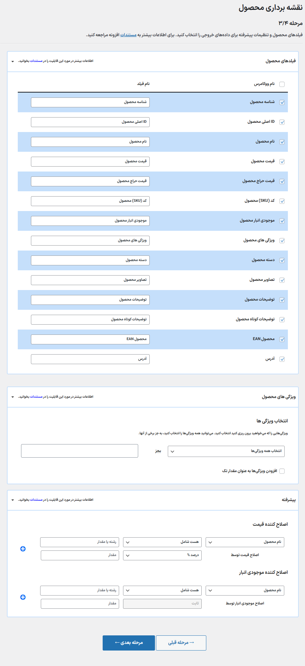Image resolution: width=305 pixels, height=666 pixels.
Task: Open the انتخاب همه ویژگی‌ها dropdown
Action: point(226,451)
